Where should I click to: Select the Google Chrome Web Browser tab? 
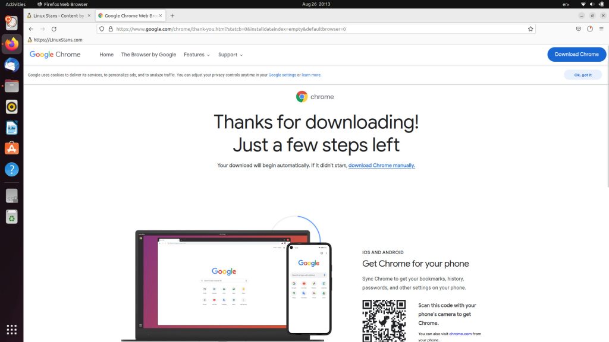pos(130,16)
